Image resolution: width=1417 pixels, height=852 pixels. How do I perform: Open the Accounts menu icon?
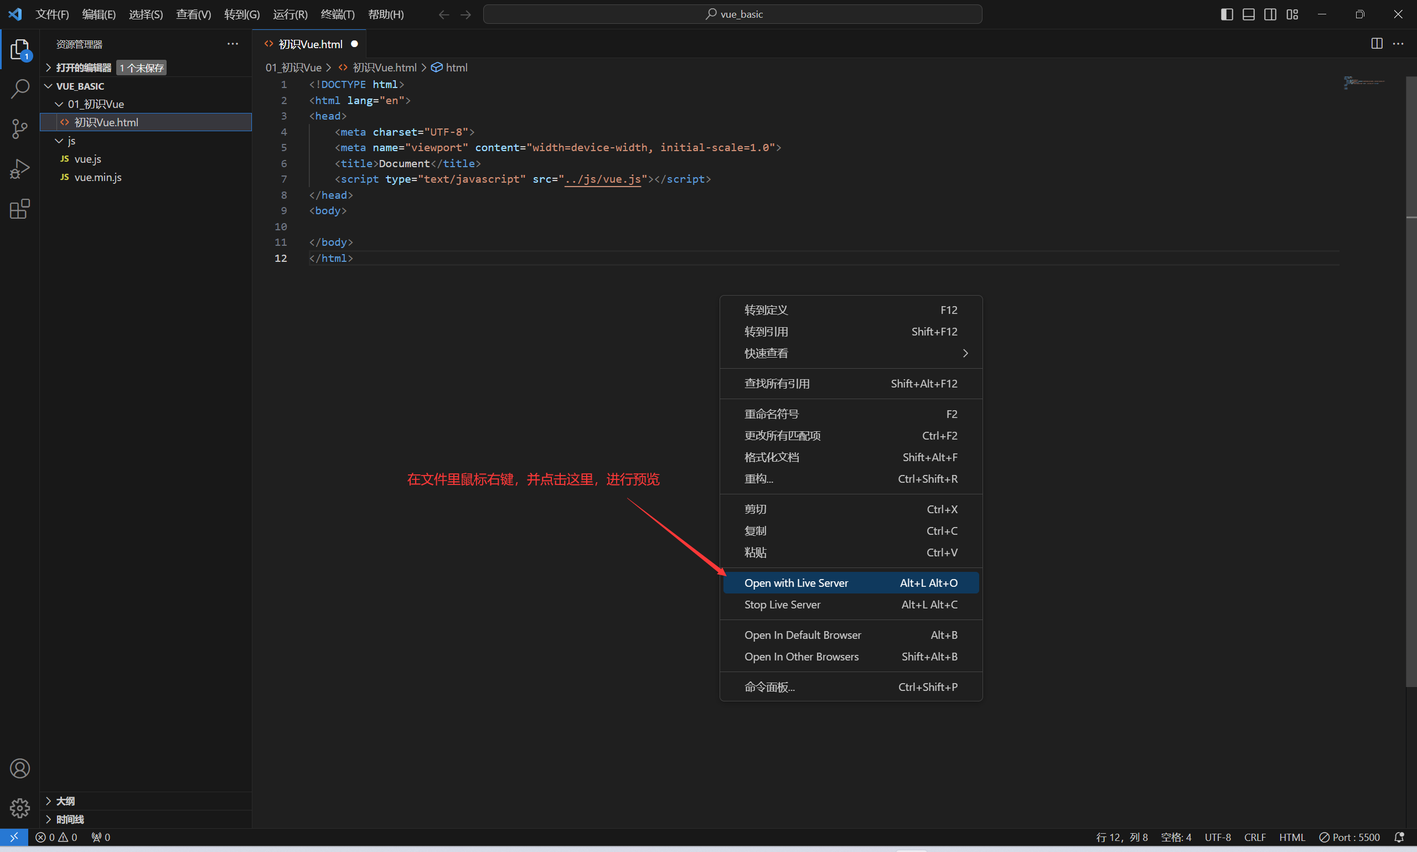[19, 768]
